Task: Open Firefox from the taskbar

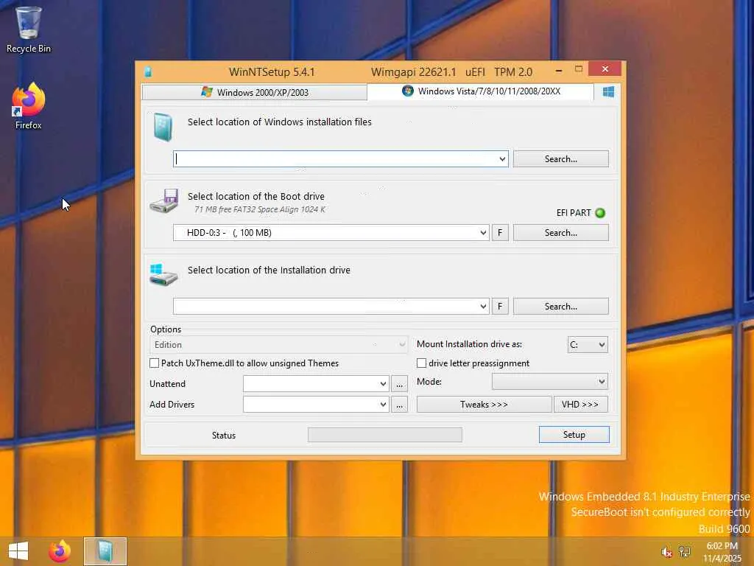Action: click(60, 551)
